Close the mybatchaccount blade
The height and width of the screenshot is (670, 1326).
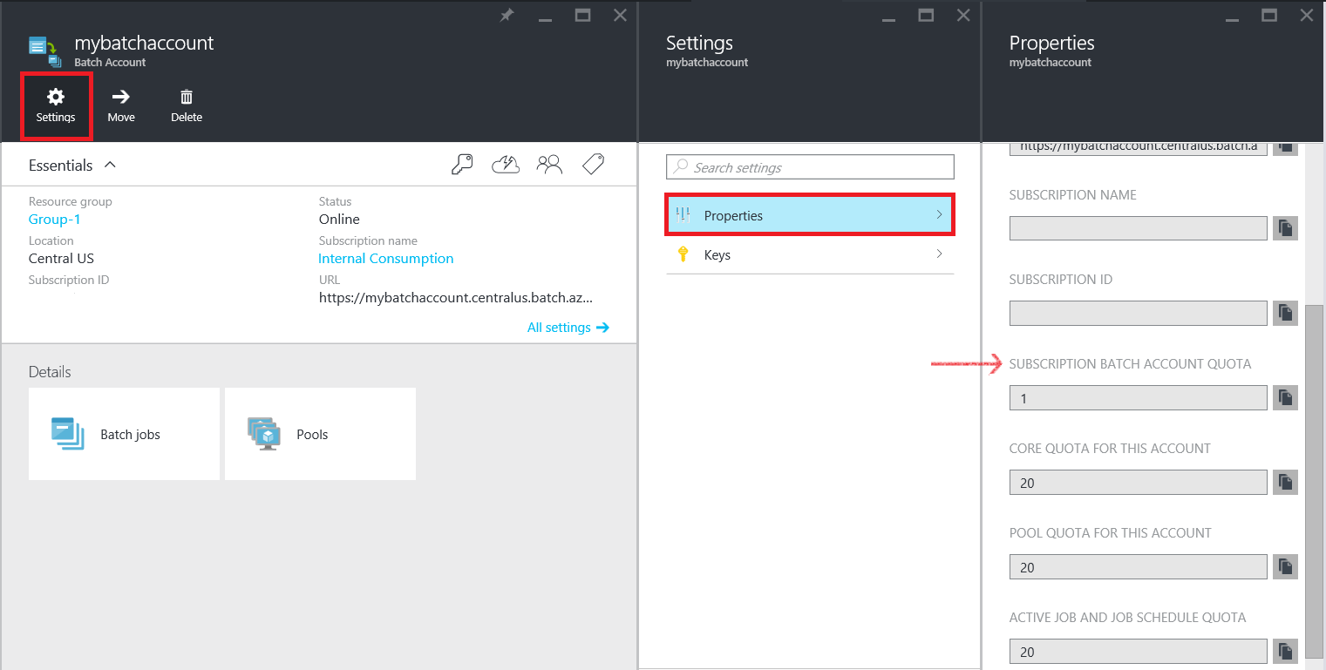coord(620,15)
